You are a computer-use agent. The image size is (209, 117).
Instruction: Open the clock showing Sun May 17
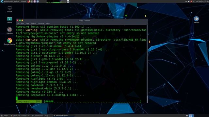click(202, 1)
